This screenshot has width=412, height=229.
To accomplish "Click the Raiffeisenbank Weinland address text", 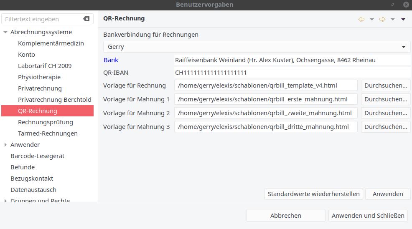I will coord(275,60).
